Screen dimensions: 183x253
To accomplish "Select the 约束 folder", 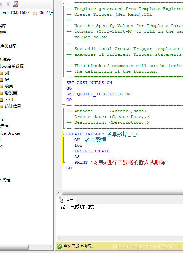I will point(9,86).
